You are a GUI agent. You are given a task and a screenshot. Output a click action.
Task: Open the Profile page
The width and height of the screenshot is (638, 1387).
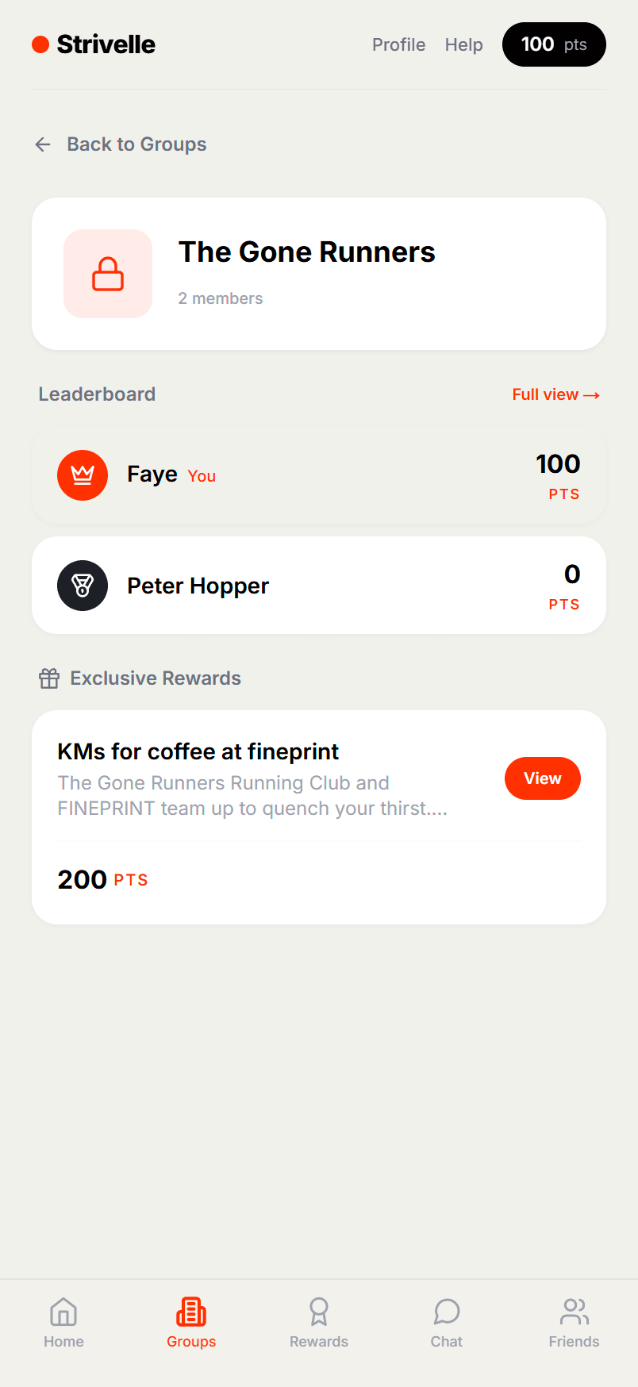(x=398, y=44)
